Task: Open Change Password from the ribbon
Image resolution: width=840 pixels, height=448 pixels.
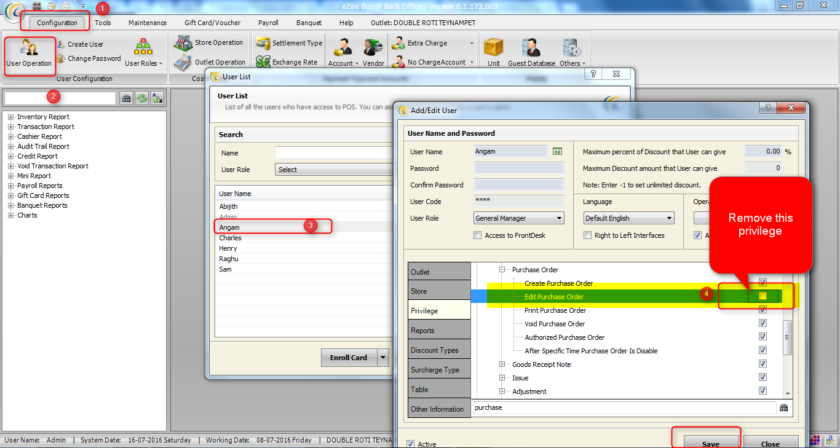Action: click(89, 58)
